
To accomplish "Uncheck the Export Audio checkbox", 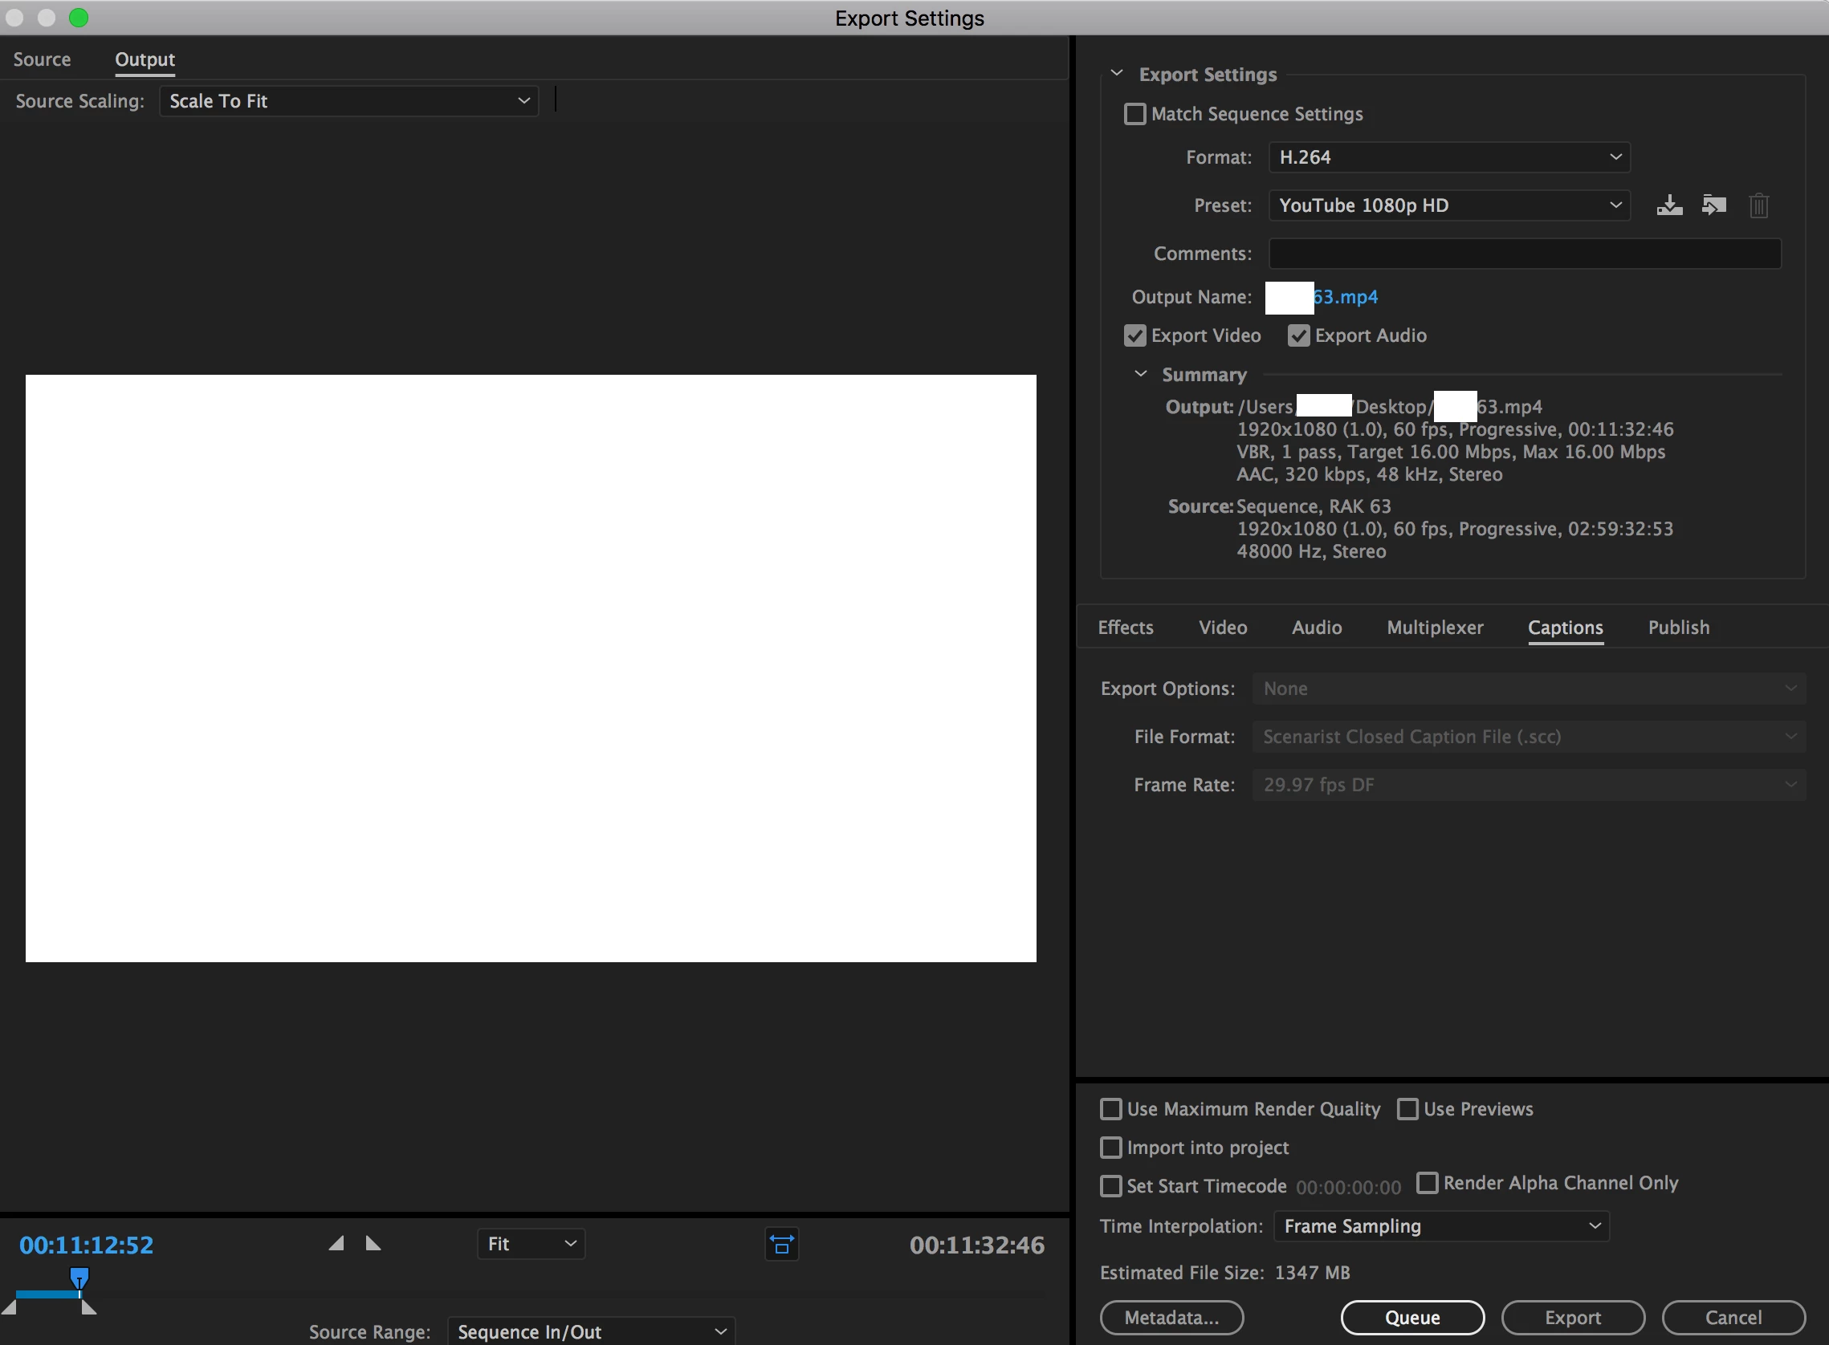I will (x=1298, y=335).
